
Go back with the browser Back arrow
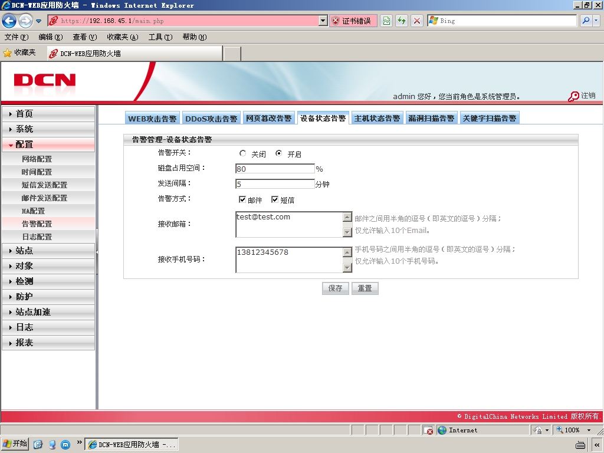9,21
